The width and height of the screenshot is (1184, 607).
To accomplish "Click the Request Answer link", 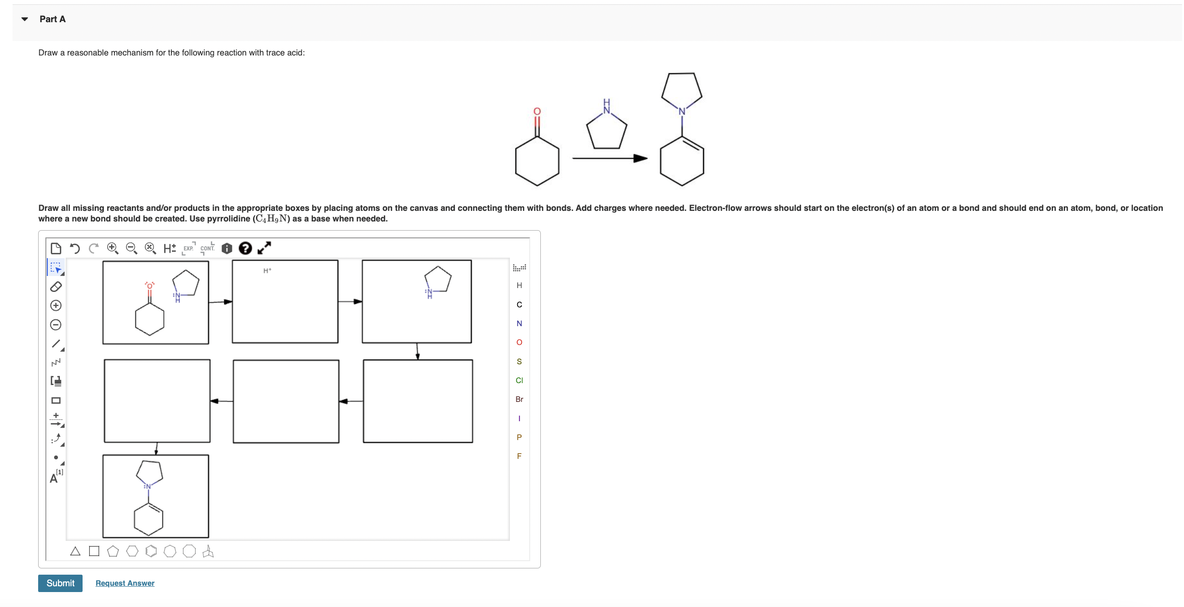I will [125, 583].
